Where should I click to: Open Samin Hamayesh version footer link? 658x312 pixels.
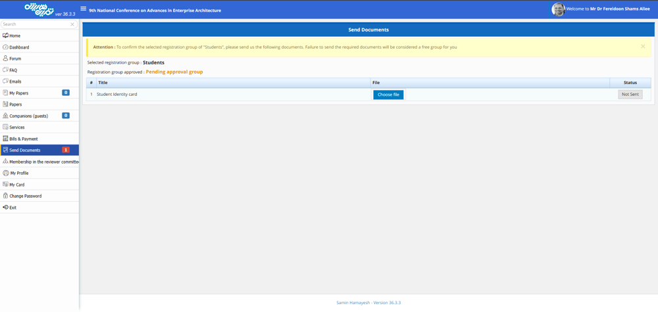(368, 303)
